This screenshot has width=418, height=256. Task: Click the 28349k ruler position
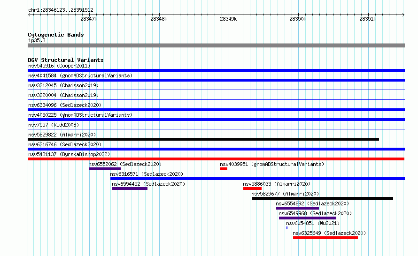point(228,19)
